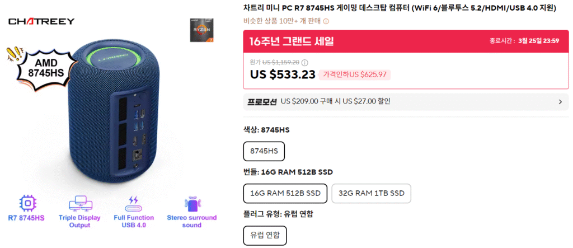Image resolution: width=573 pixels, height=248 pixels.
Task: Click the info icon next to original price
Action: [305, 63]
